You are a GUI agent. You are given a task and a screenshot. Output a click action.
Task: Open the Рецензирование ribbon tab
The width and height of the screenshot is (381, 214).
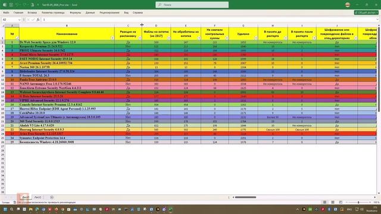point(110,12)
